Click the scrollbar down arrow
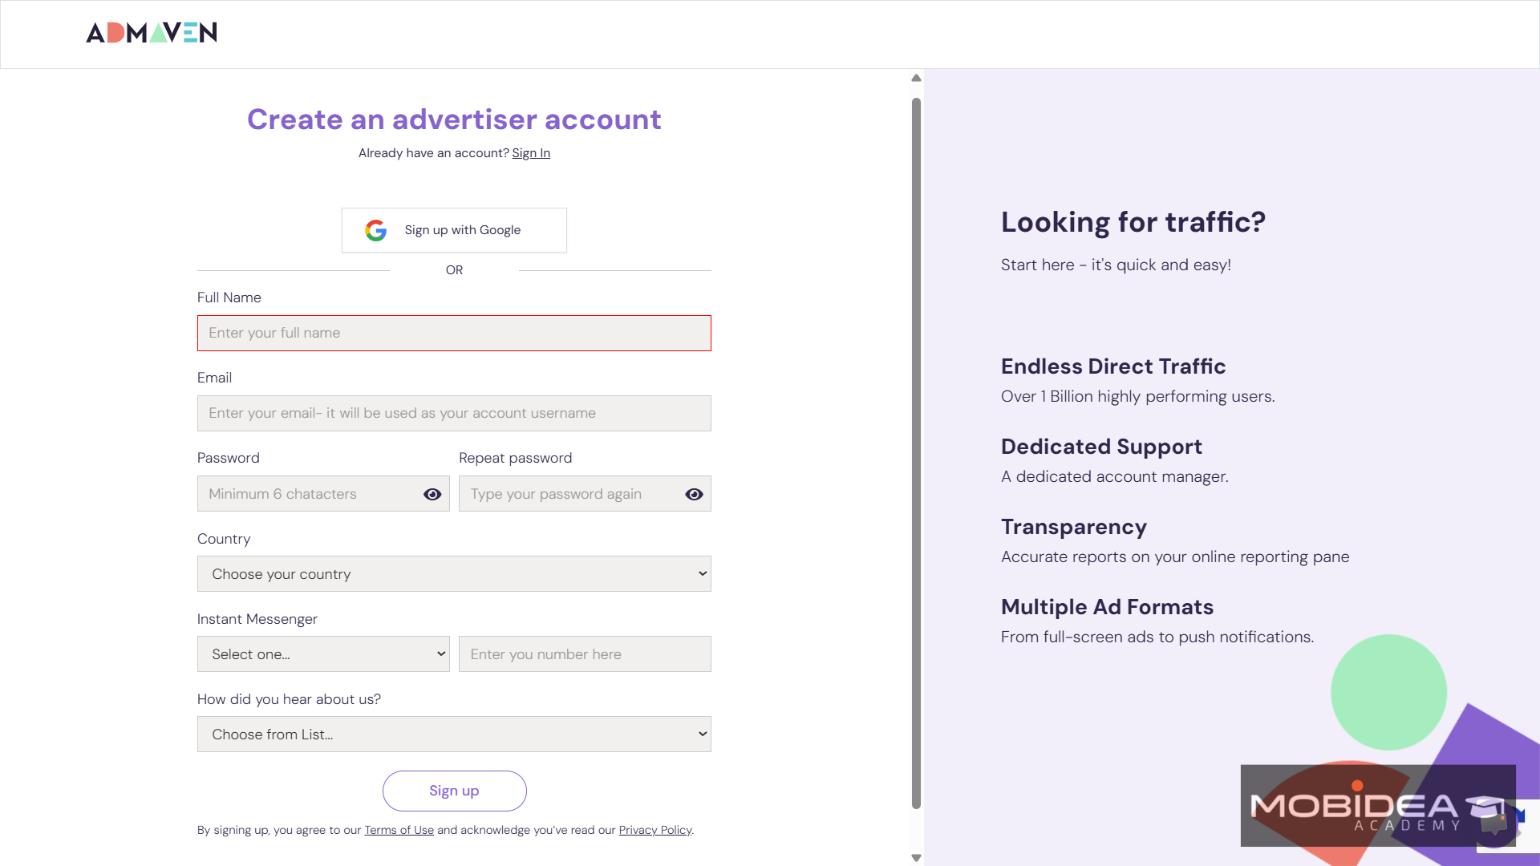This screenshot has height=866, width=1540. (916, 858)
